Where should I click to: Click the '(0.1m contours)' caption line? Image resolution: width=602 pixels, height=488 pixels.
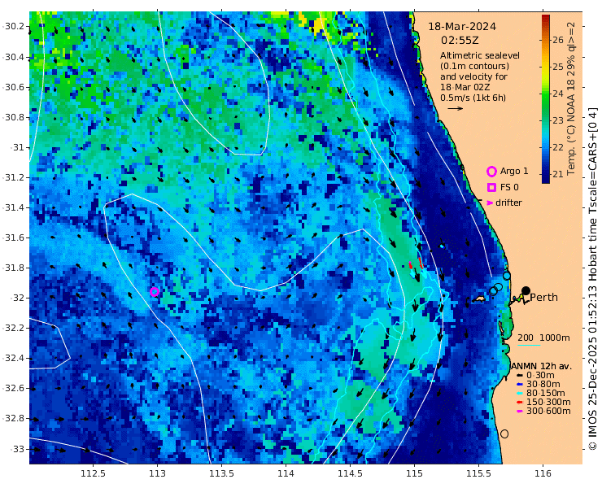(474, 66)
